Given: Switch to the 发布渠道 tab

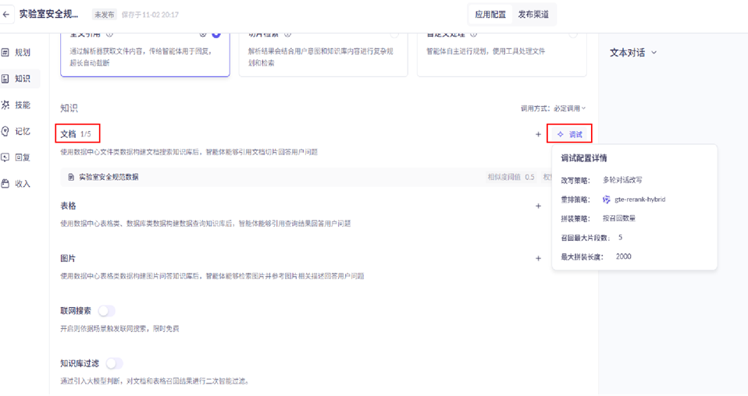Looking at the screenshot, I should (x=533, y=14).
